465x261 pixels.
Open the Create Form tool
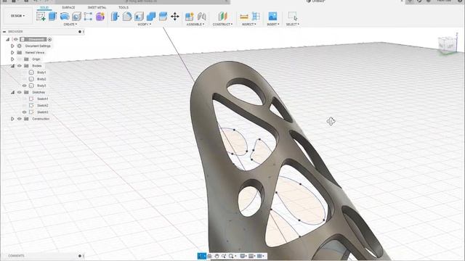pyautogui.click(x=100, y=16)
